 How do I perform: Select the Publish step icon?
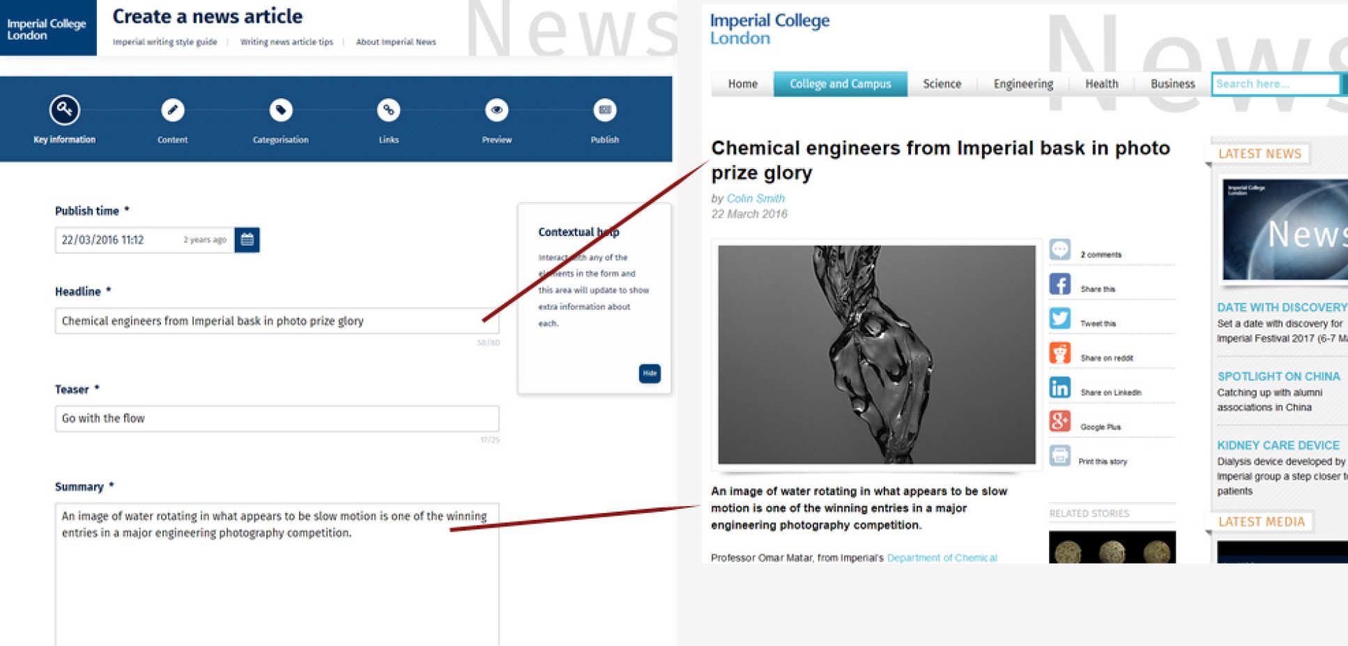tap(604, 109)
